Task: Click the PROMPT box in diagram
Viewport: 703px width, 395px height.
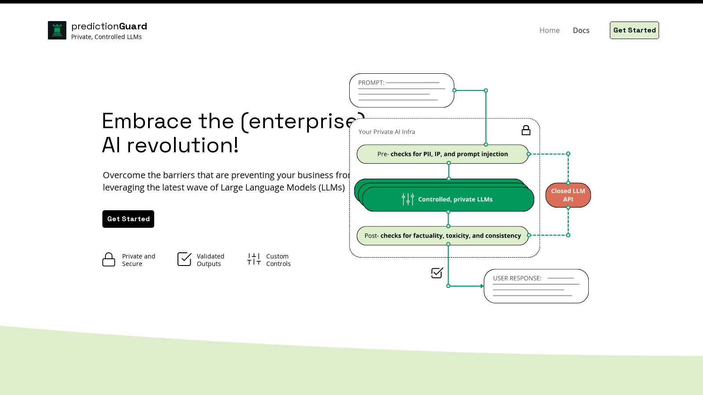Action: [x=402, y=90]
